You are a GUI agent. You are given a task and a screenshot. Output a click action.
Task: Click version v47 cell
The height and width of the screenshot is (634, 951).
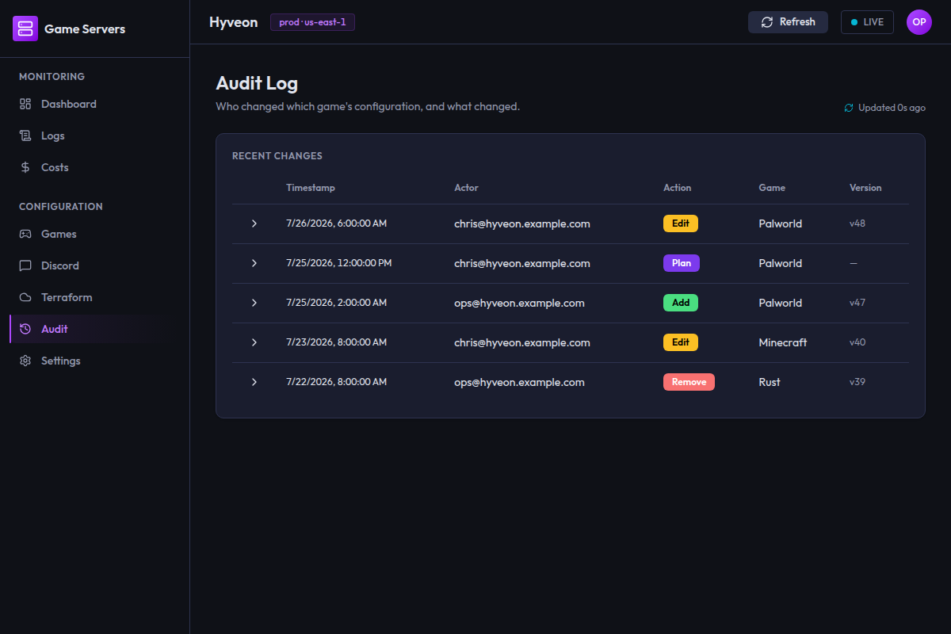[857, 303]
